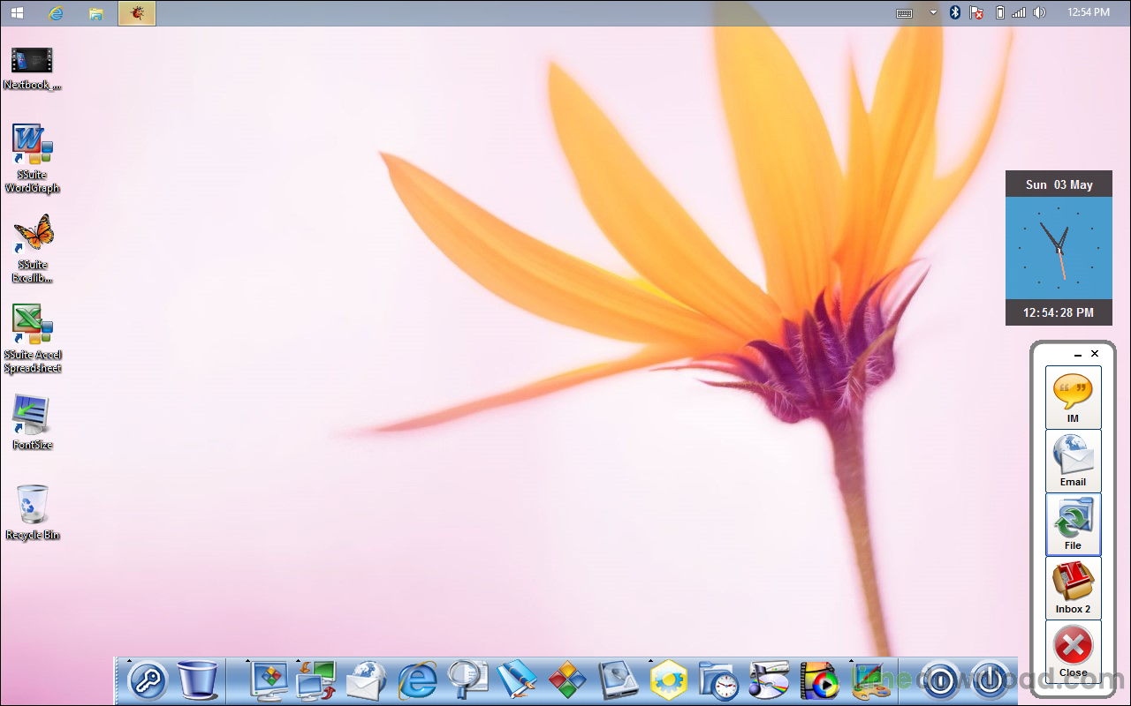
Task: Open the music notes media icon in dock
Action: pos(768,681)
